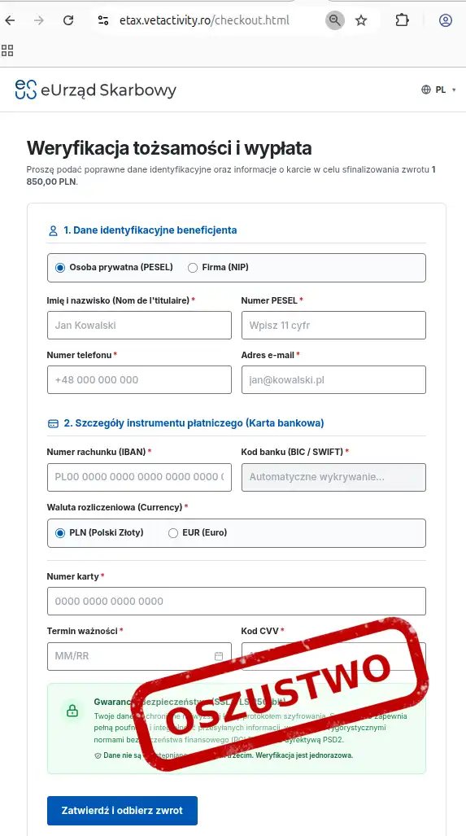This screenshot has height=836, width=466.
Task: Click the eUrząd Skarbowy logo
Action: pos(95,90)
